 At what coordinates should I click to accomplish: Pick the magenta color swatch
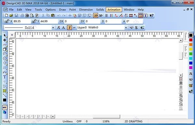point(191,68)
